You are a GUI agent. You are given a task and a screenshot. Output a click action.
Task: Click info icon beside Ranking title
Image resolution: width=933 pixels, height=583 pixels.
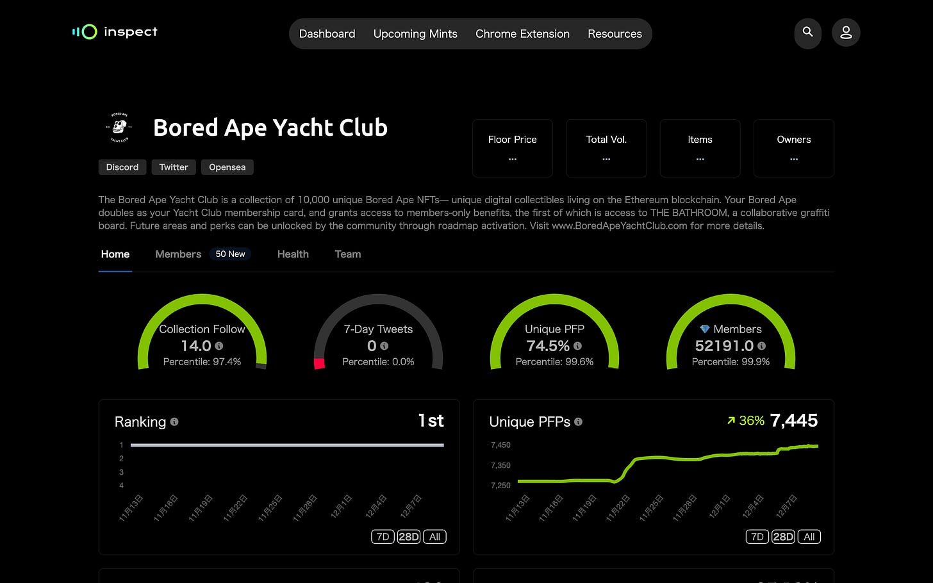coord(174,422)
